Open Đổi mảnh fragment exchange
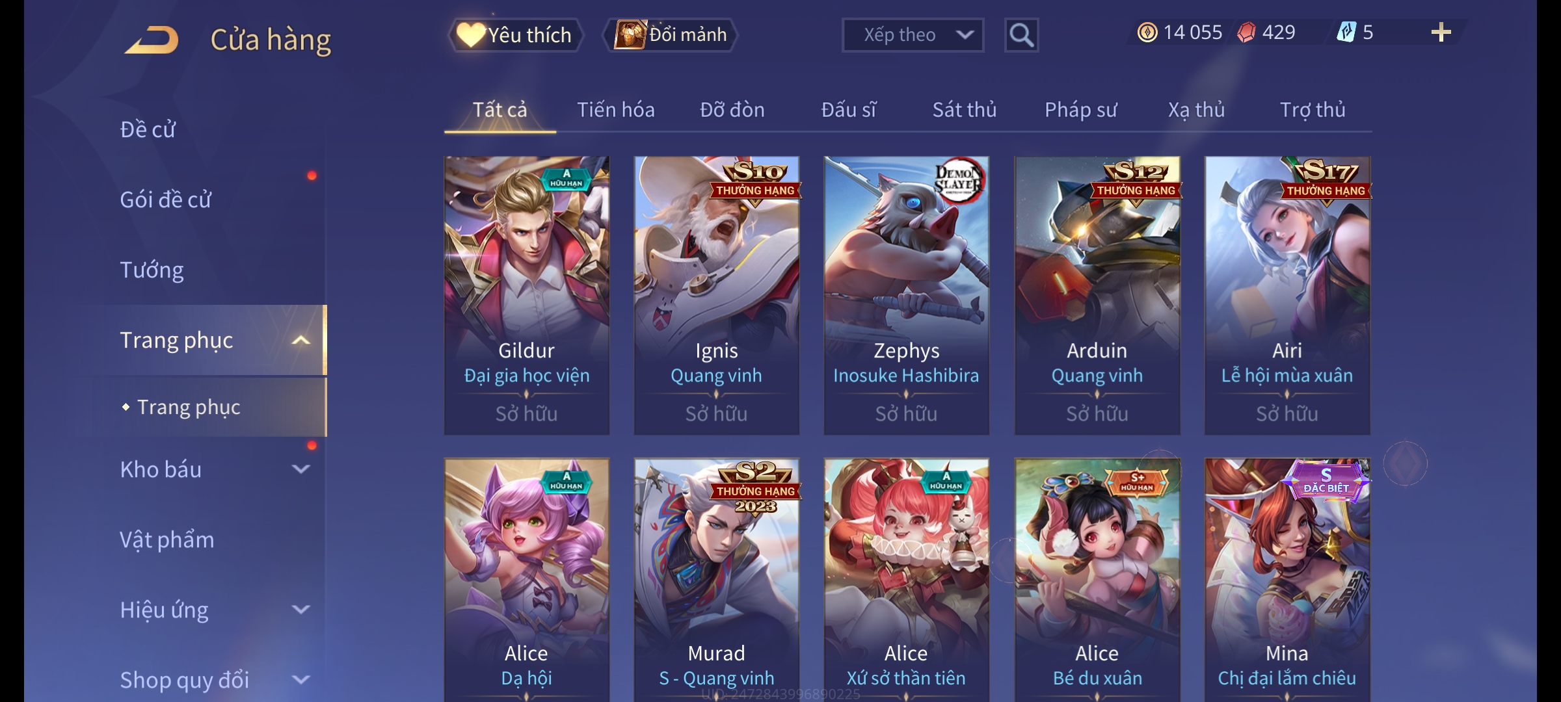1561x702 pixels. pos(671,35)
